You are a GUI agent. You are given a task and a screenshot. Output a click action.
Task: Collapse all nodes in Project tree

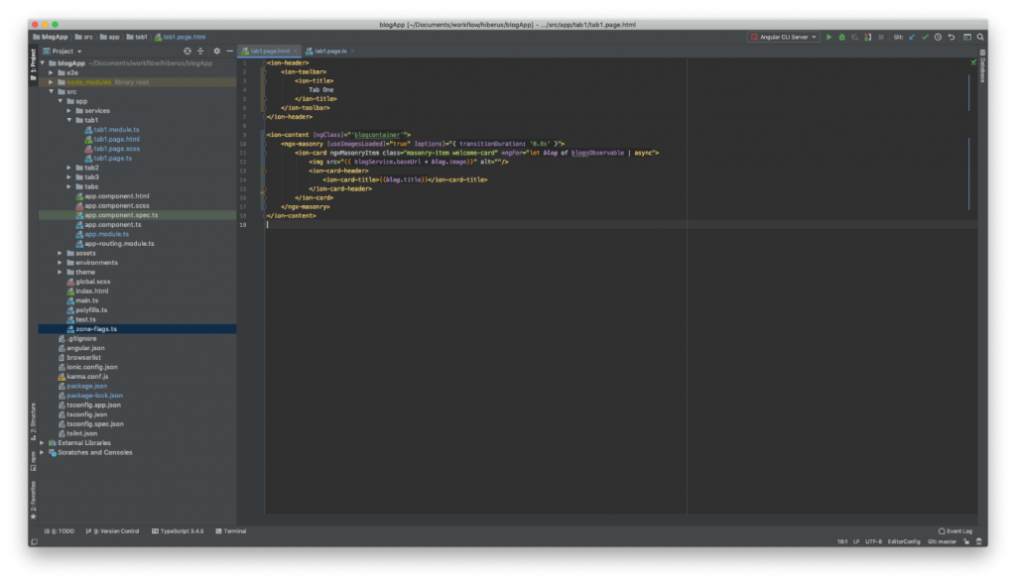[x=200, y=51]
